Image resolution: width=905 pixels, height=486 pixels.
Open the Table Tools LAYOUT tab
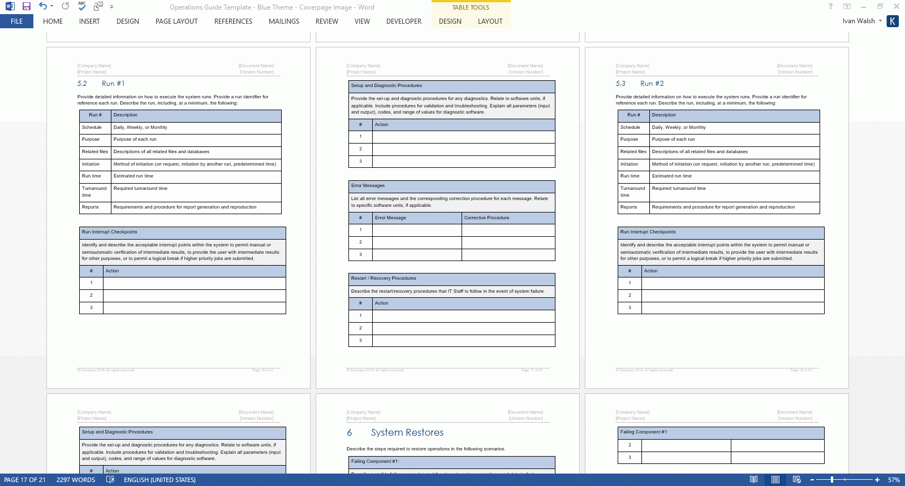click(490, 21)
